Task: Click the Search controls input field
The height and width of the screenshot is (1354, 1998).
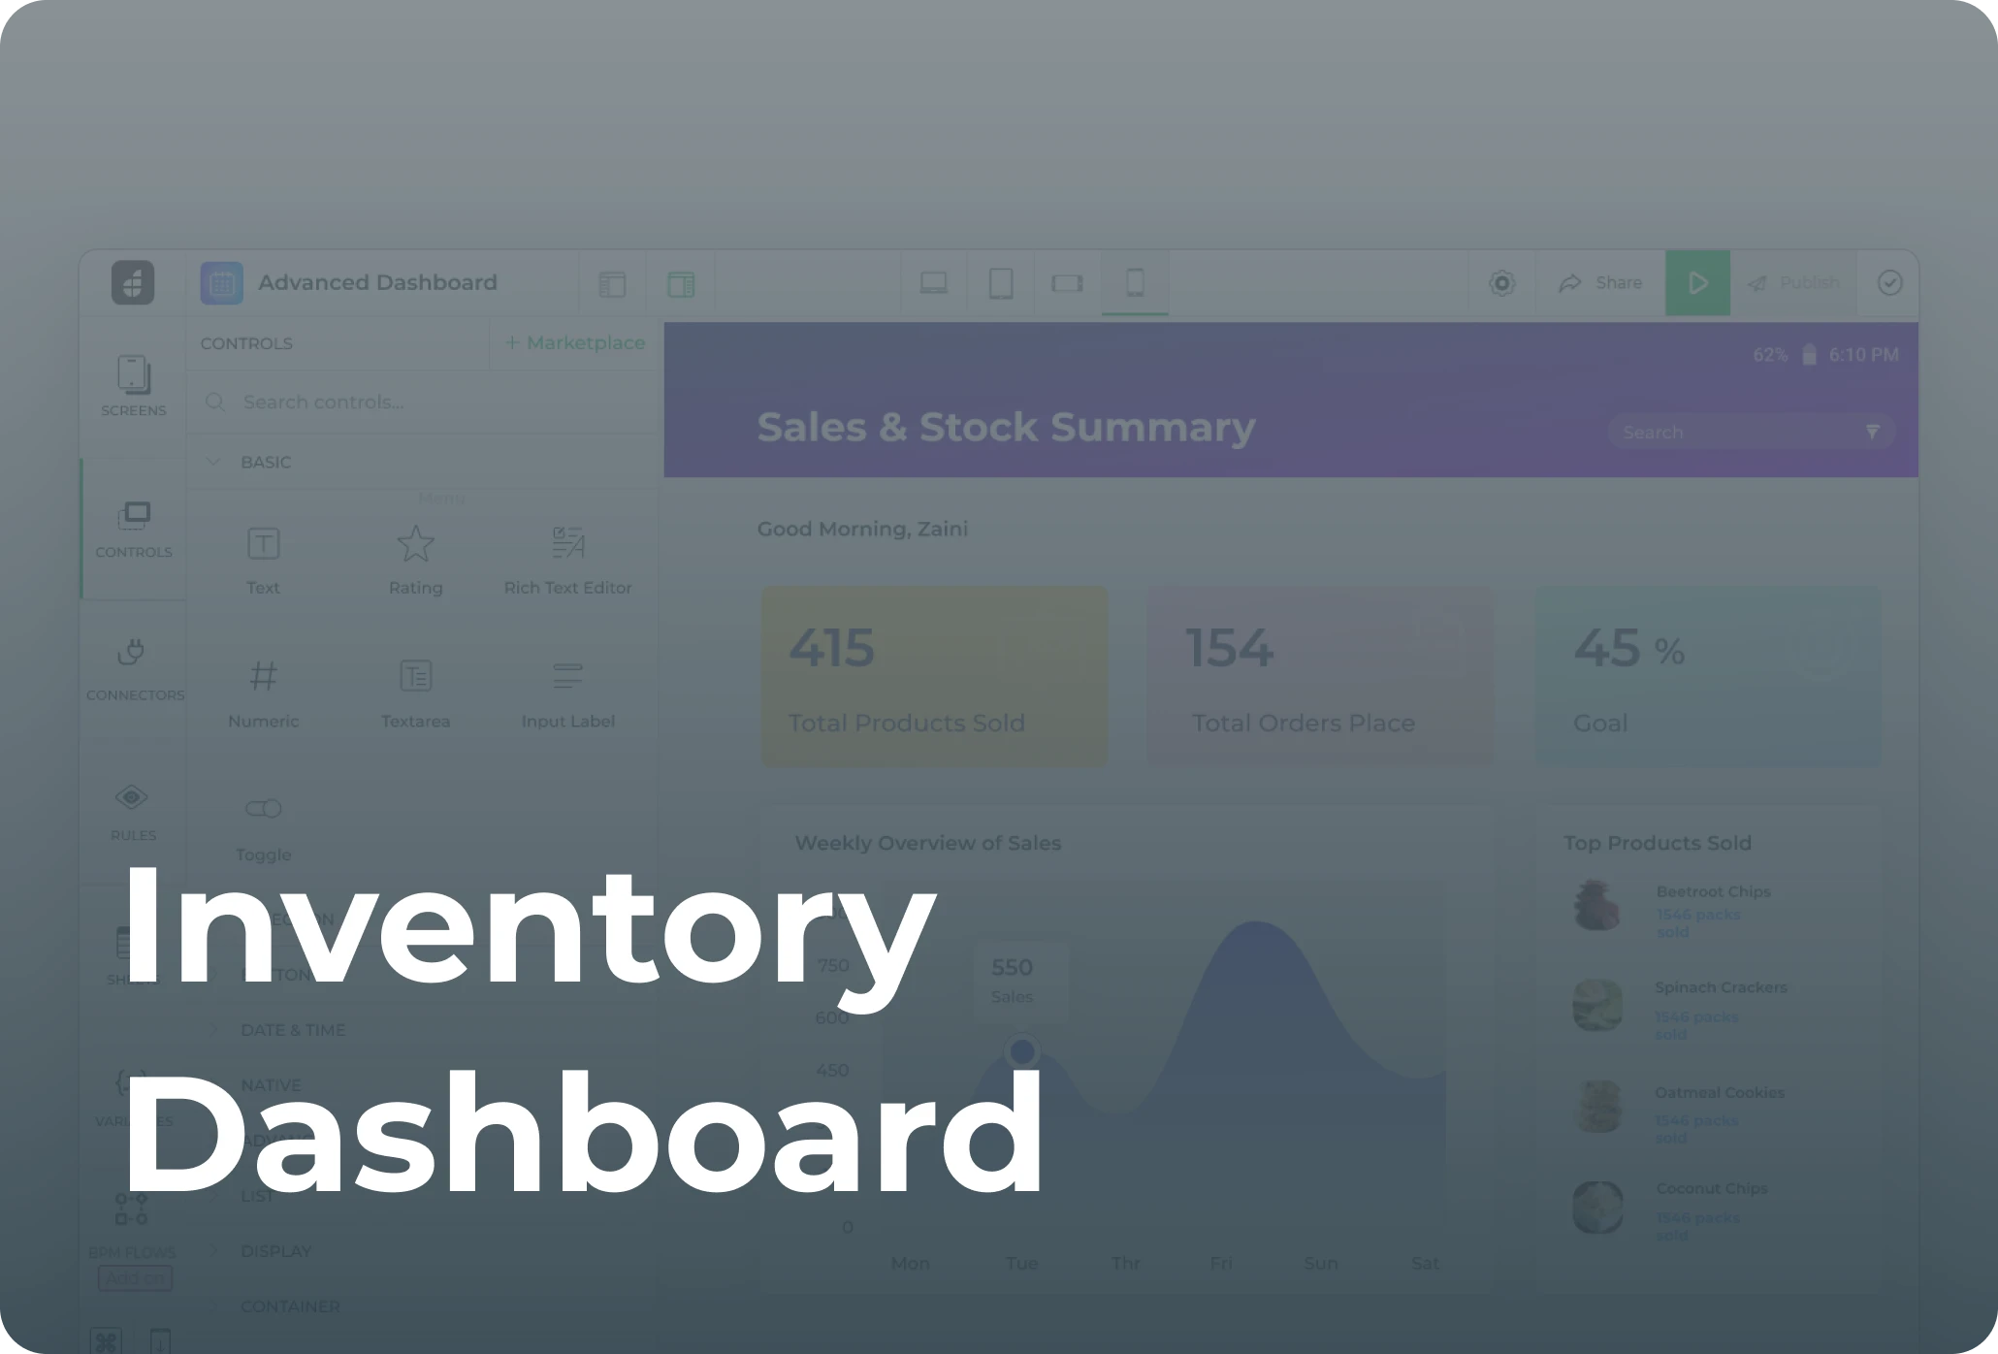Action: coord(426,401)
